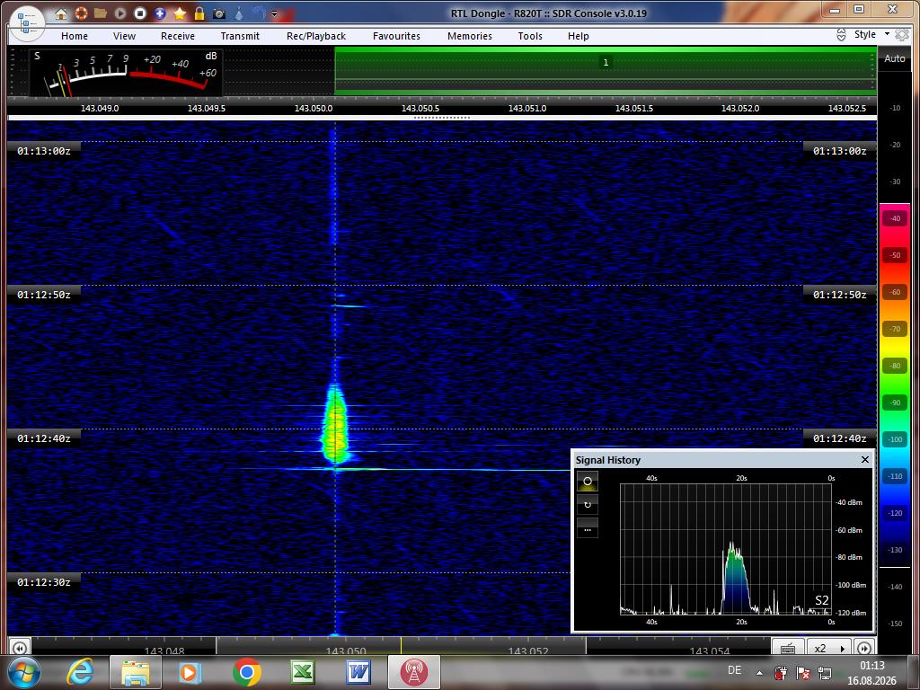Select receiver 1 in the green band
This screenshot has width=920, height=690.
click(606, 62)
